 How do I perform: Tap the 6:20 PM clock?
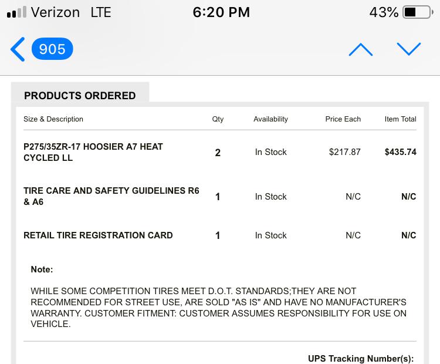coord(221,12)
